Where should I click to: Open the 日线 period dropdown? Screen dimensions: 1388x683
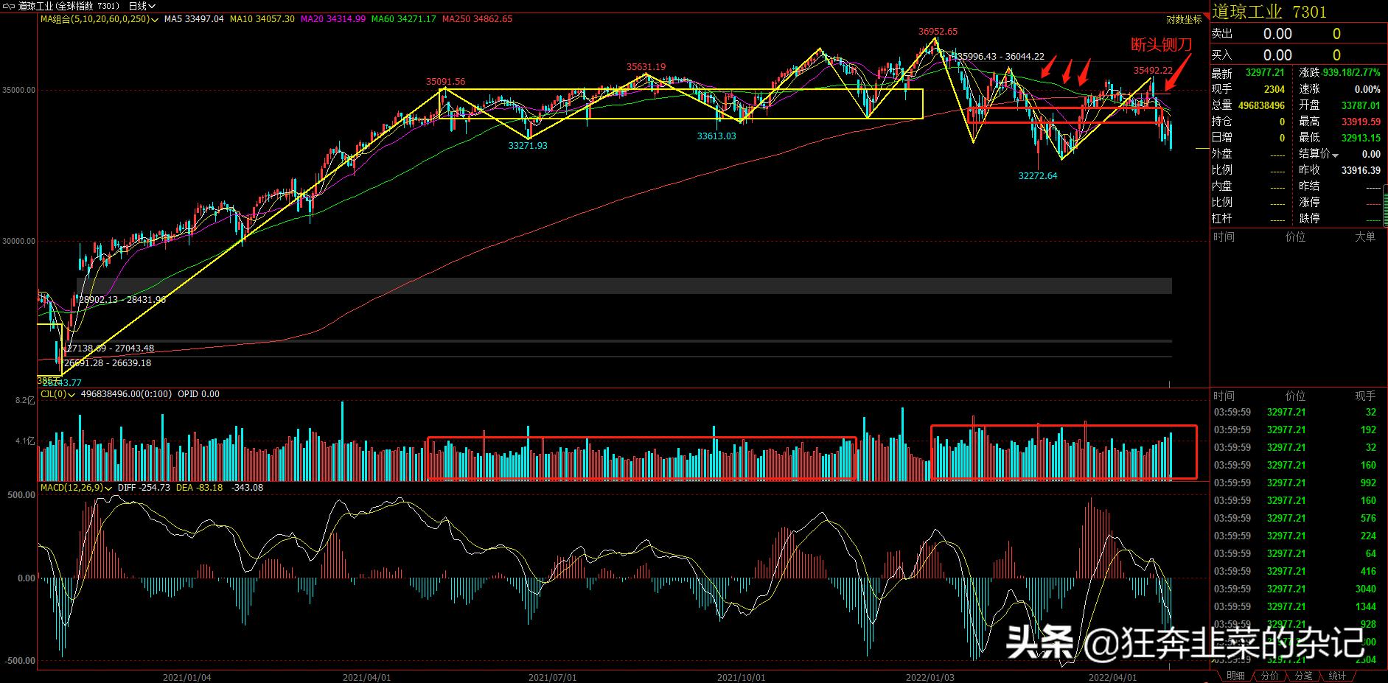(142, 6)
